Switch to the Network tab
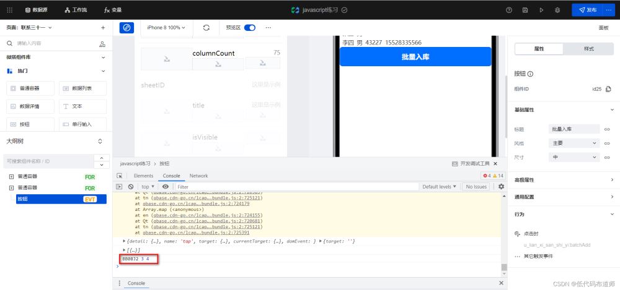The height and width of the screenshot is (290, 620). click(x=198, y=176)
